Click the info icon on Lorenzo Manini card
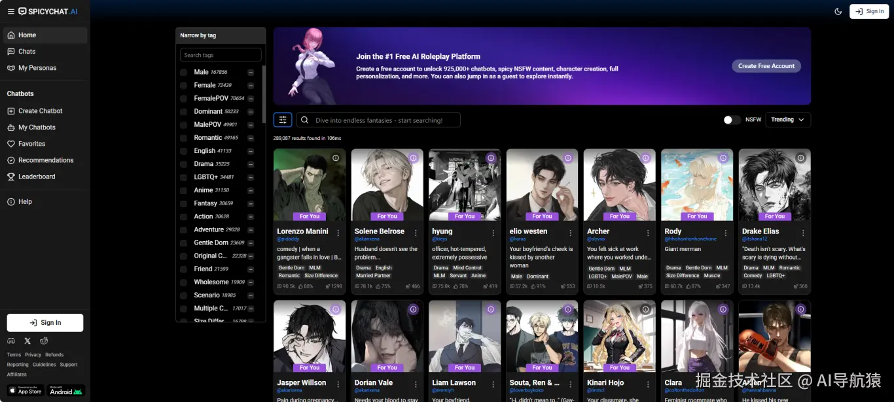Screen dimensions: 894x402 tap(336, 158)
